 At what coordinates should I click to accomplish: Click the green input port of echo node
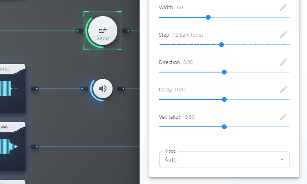point(79,31)
